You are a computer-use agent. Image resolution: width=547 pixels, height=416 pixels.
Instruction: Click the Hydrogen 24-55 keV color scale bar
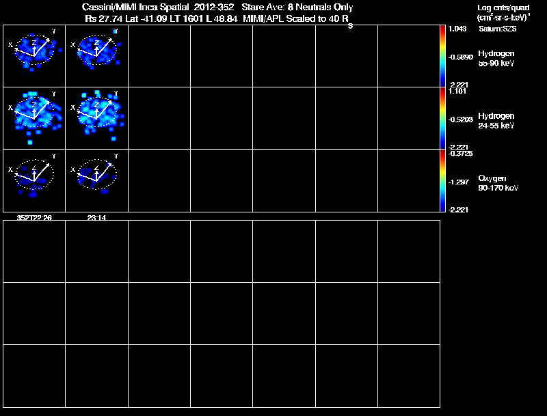[442, 118]
